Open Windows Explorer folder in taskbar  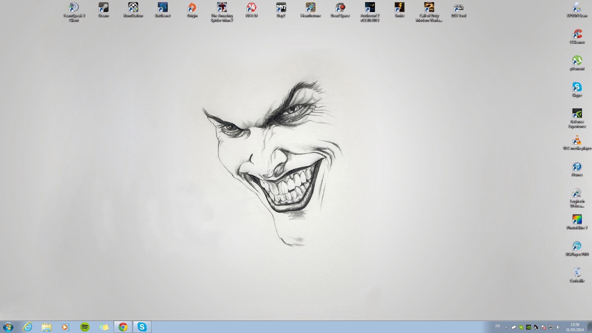click(47, 327)
